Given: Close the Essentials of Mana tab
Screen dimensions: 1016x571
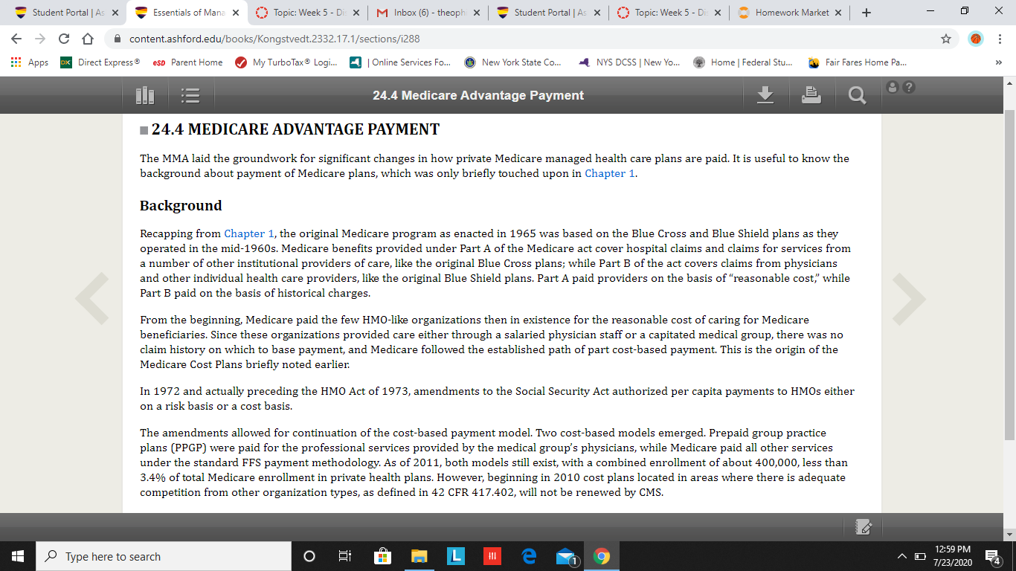Looking at the screenshot, I should (236, 13).
